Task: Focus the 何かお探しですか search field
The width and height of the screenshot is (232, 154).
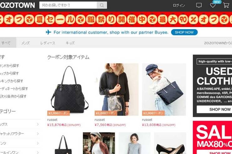Action: [x=68, y=5]
